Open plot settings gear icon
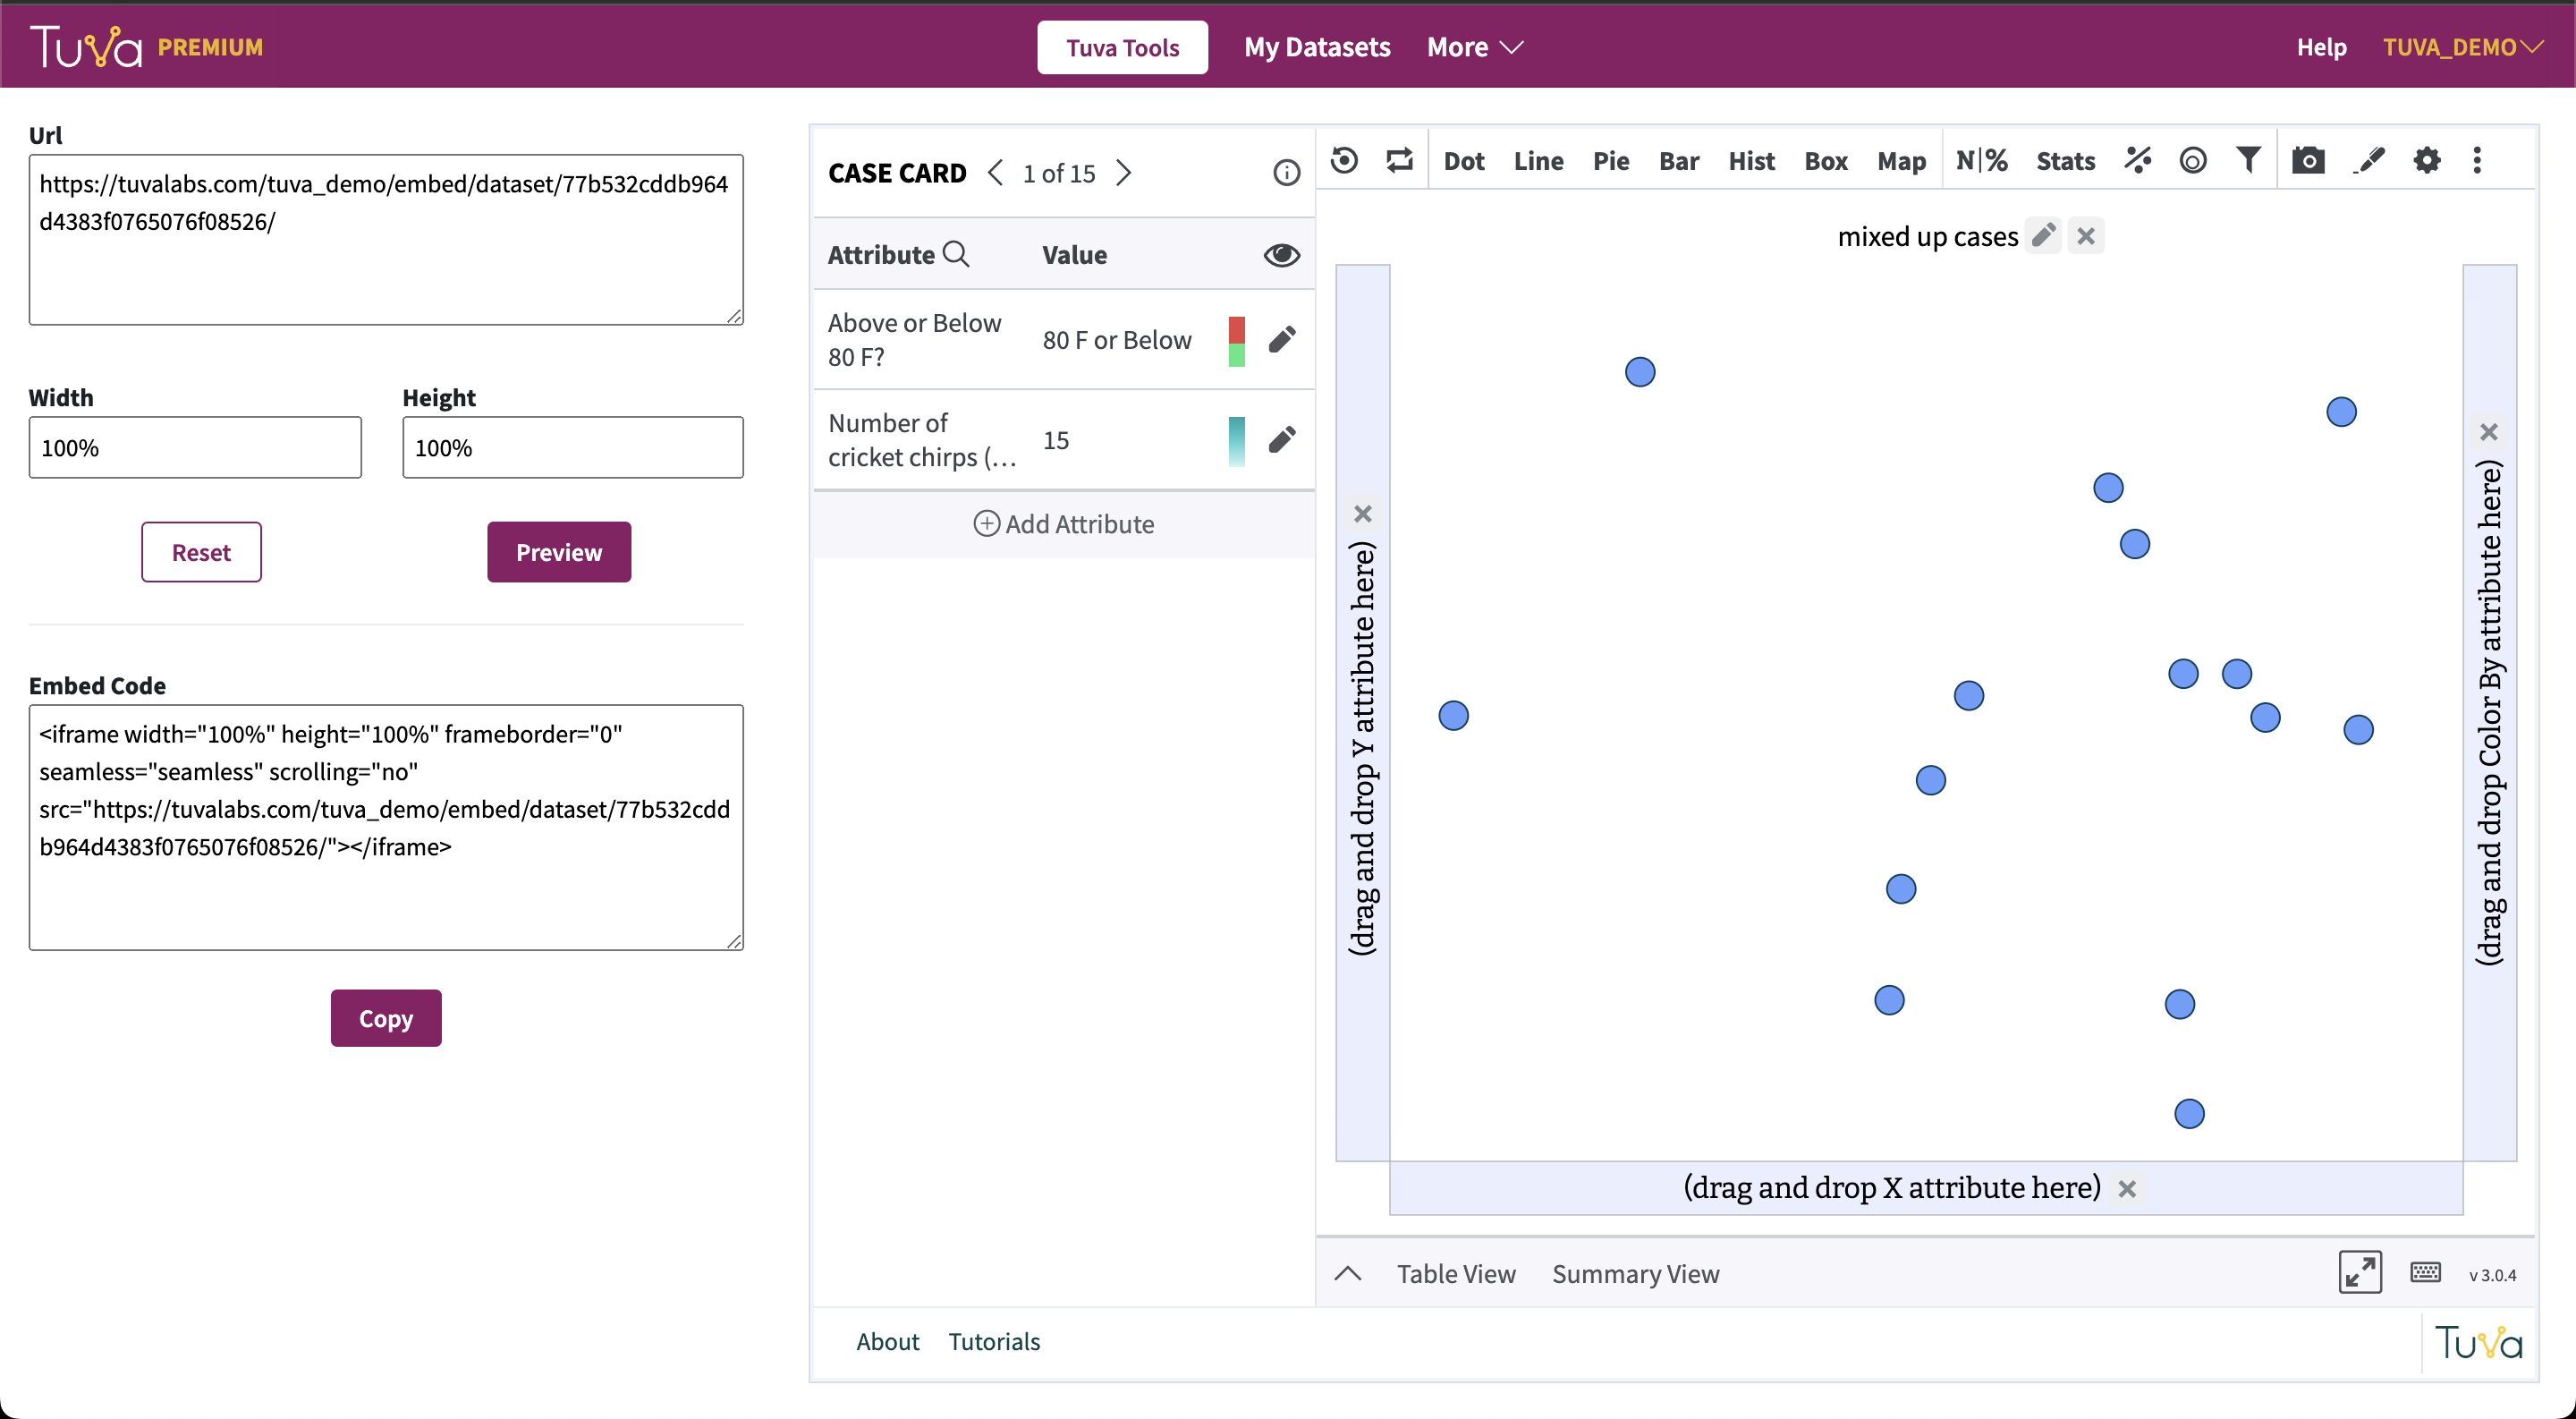Viewport: 2576px width, 1419px height. (x=2427, y=160)
